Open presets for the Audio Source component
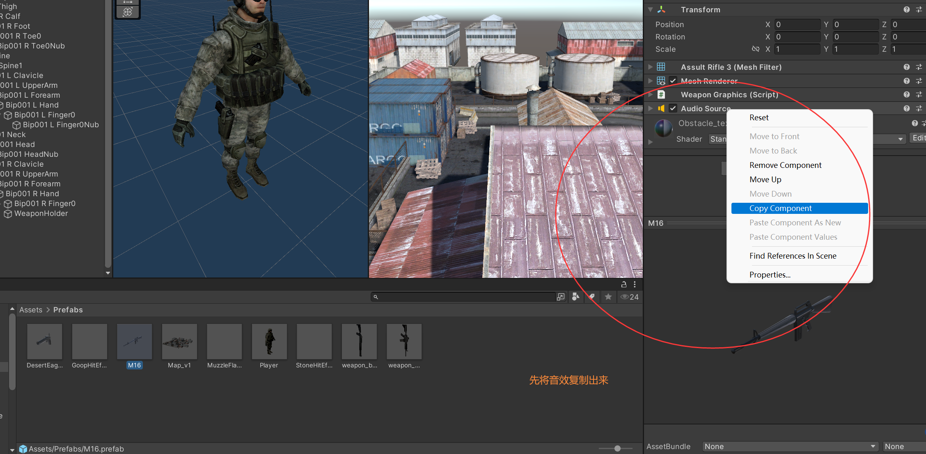The image size is (926, 454). coord(919,108)
